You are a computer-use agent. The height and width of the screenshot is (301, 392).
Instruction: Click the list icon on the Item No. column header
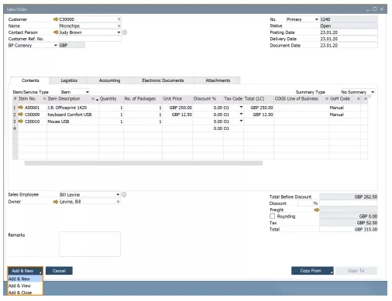coord(44,99)
